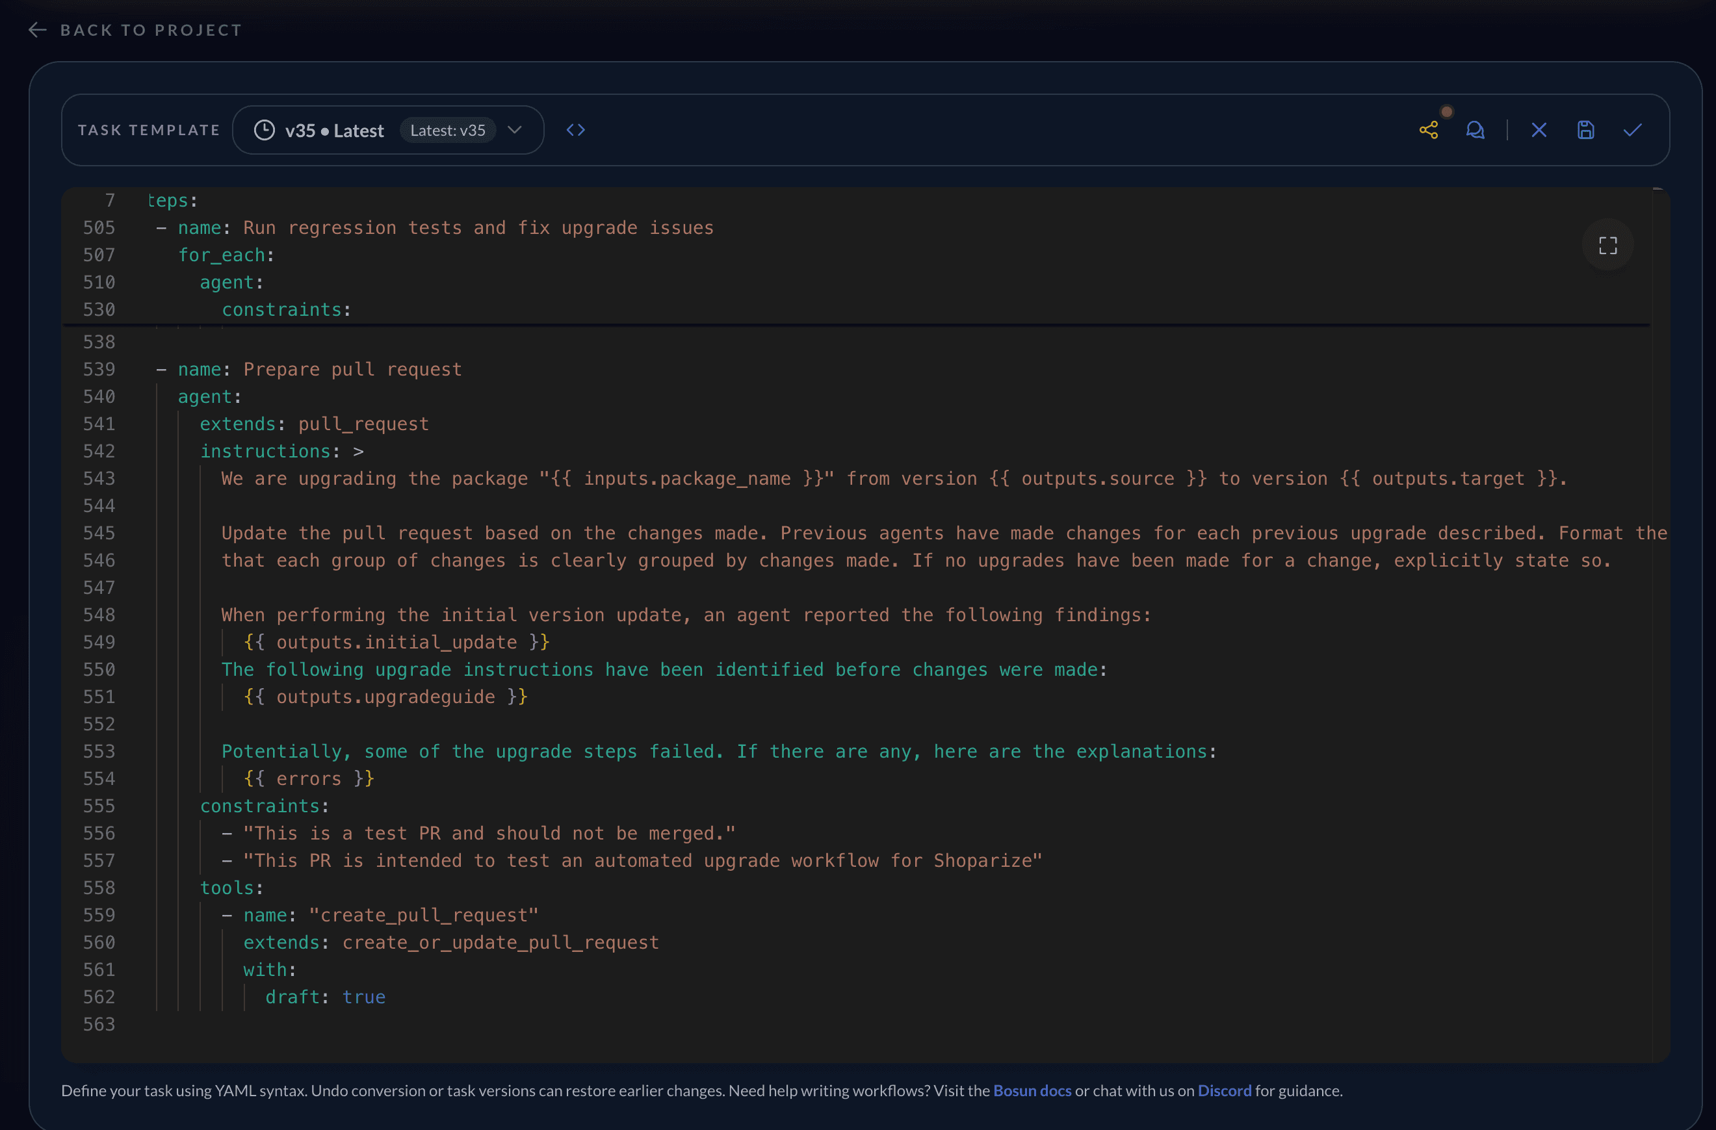Click the blue X discard icon
Image resolution: width=1716 pixels, height=1130 pixels.
click(1539, 131)
